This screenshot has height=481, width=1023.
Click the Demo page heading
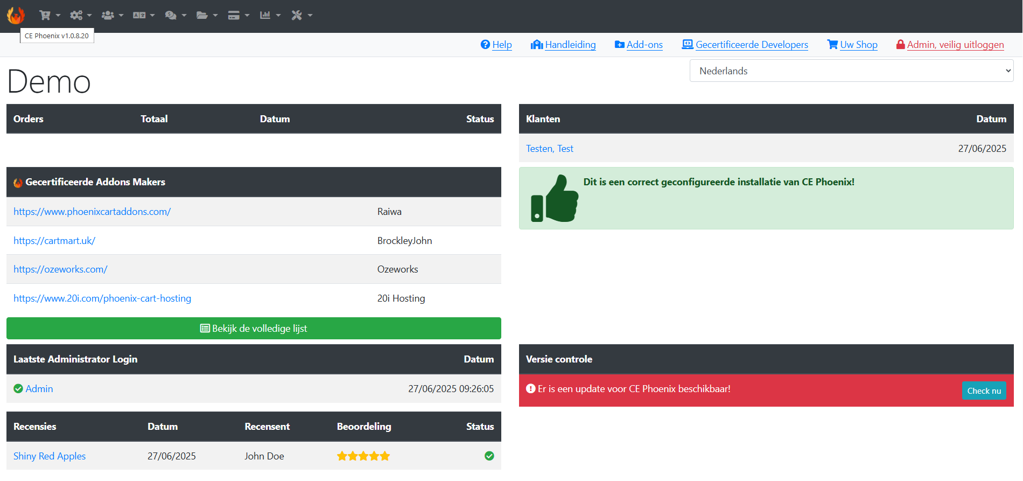point(49,82)
